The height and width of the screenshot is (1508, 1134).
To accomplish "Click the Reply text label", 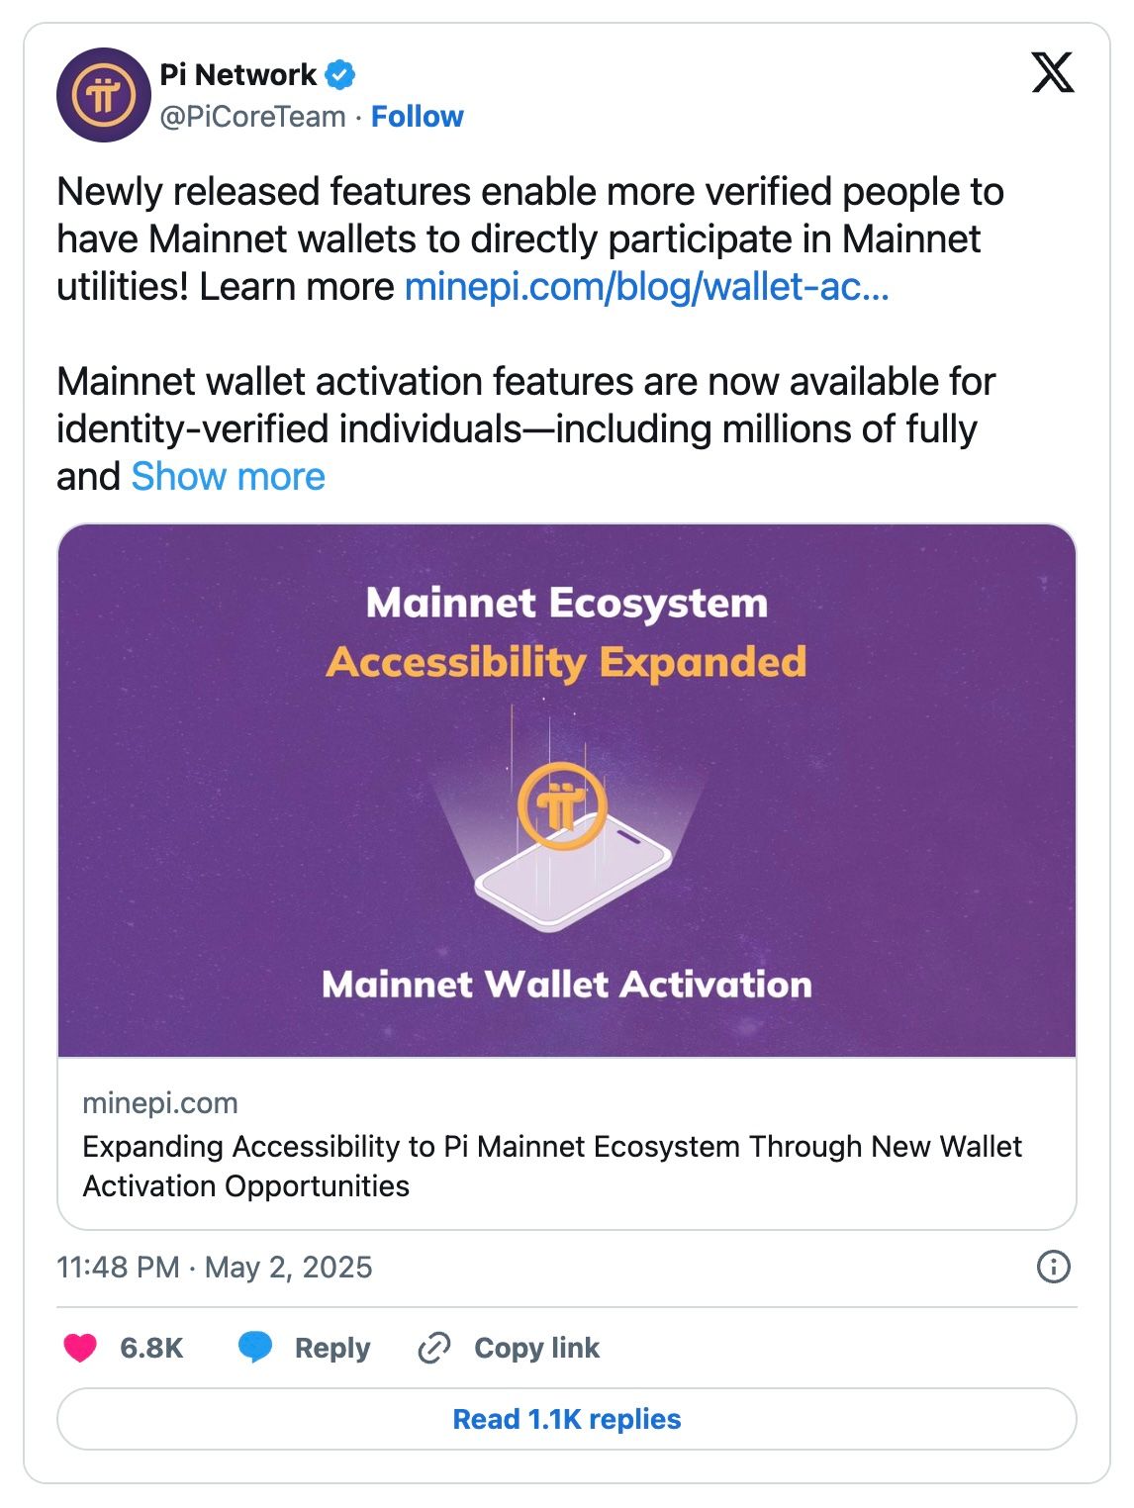I will (332, 1348).
